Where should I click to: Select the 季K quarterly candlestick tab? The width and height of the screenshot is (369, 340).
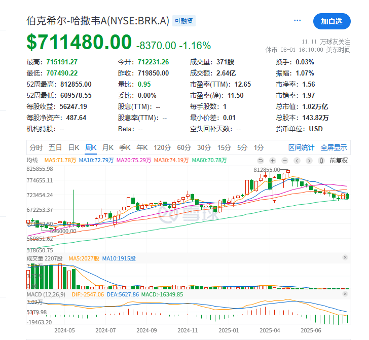[x=125, y=147]
